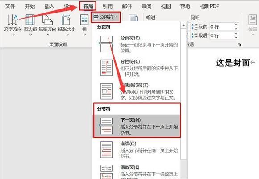Image resolution: width=259 pixels, height=179 pixels.
Task: Click the 页面设置 group label
Action: click(58, 44)
